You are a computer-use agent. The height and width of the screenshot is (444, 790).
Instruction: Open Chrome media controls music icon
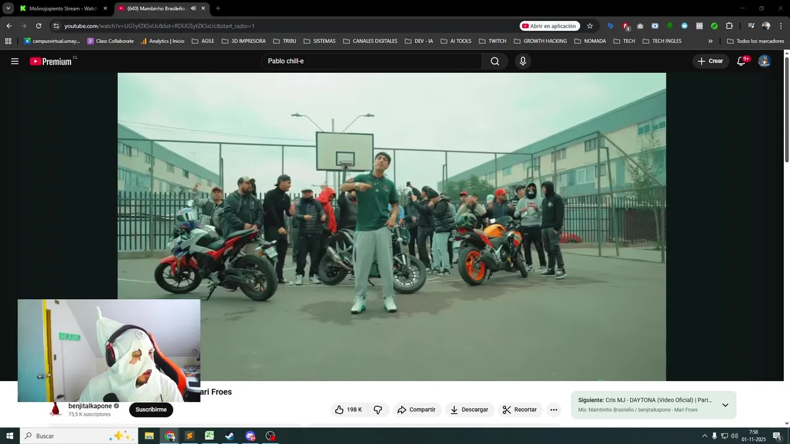point(751,26)
